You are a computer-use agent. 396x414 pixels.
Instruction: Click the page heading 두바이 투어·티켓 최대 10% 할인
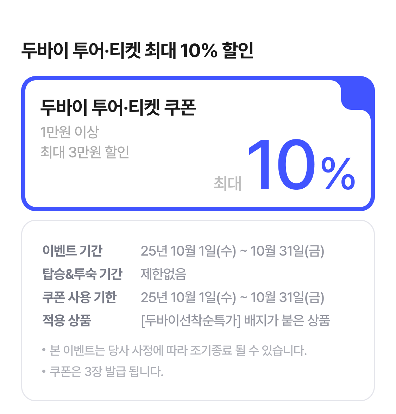pos(137,50)
